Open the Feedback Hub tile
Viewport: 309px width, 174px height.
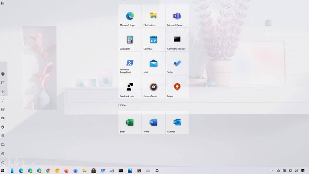click(130, 87)
